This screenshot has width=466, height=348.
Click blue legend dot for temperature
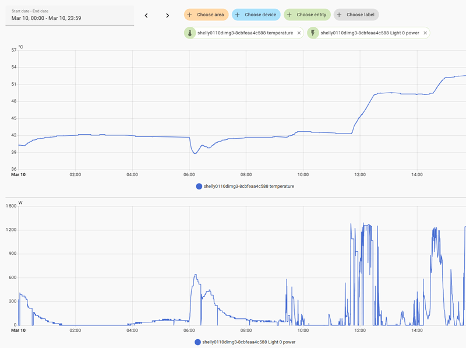[x=199, y=186]
